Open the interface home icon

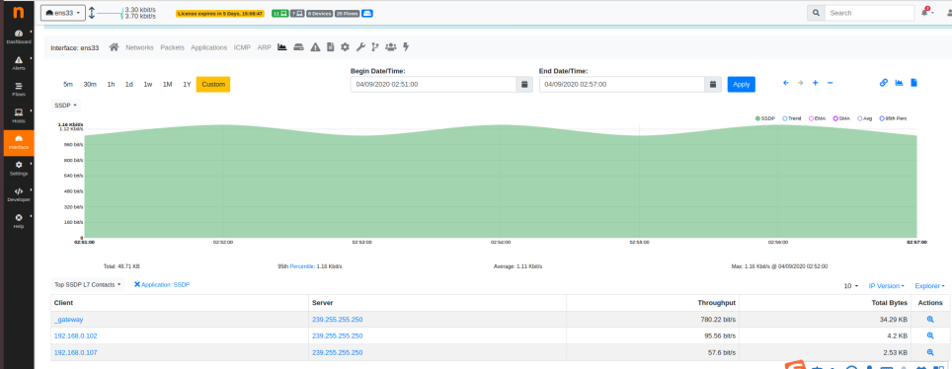(x=114, y=47)
